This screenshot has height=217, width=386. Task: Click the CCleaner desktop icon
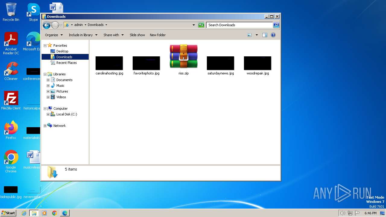coord(11,71)
